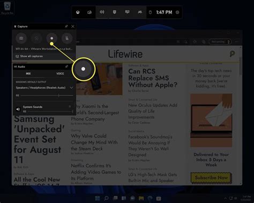Open the Microsoft Store taskbar icon
Image resolution: width=254 pixels, height=203 pixels.
pyautogui.click(x=159, y=198)
